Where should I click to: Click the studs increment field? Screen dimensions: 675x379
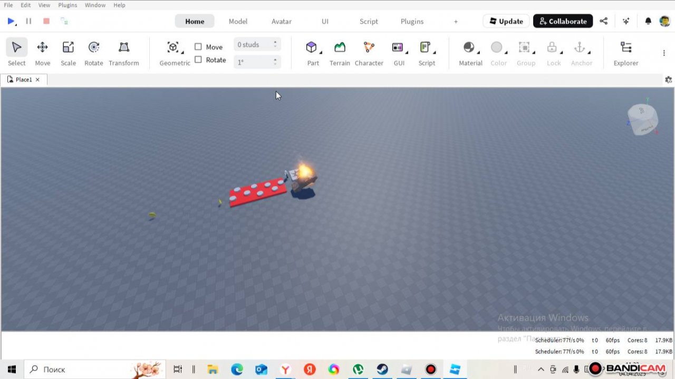point(252,45)
